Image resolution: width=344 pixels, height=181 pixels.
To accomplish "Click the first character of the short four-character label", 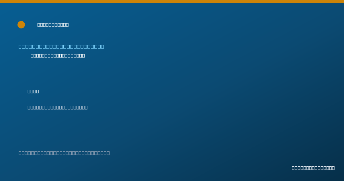I will [x=29, y=91].
